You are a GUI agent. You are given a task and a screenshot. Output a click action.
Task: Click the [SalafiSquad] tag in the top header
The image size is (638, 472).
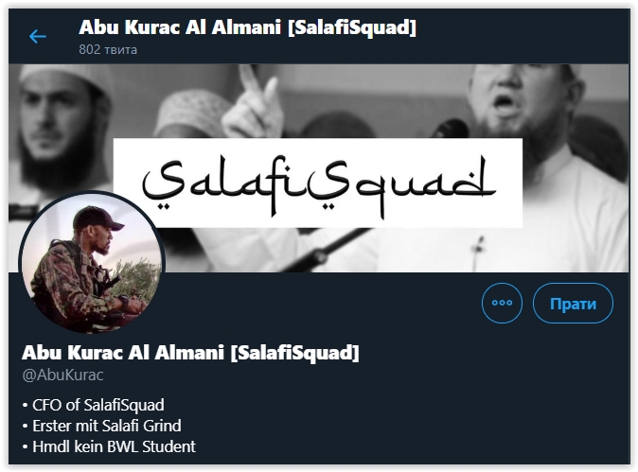click(x=352, y=27)
